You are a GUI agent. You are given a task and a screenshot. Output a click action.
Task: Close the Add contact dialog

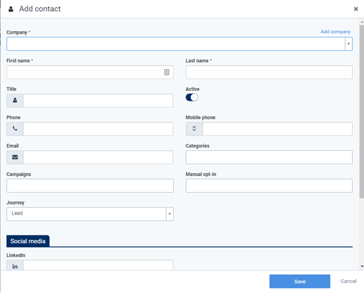pos(356,9)
